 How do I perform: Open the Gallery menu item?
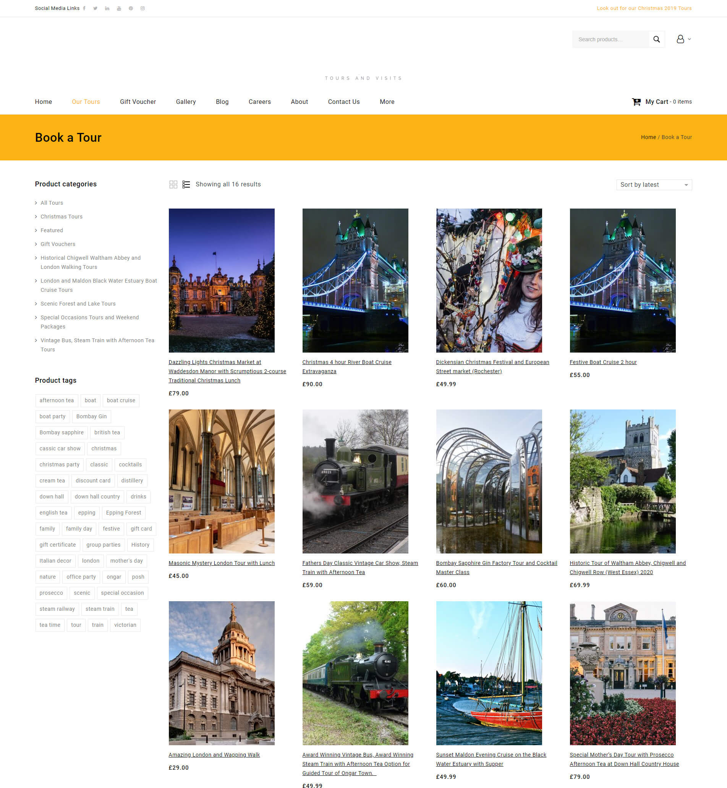coord(186,102)
